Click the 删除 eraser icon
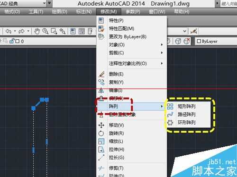The image size is (237, 177). 101,74
